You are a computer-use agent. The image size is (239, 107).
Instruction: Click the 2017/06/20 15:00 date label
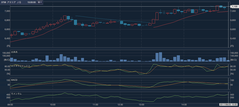(x=229, y=105)
